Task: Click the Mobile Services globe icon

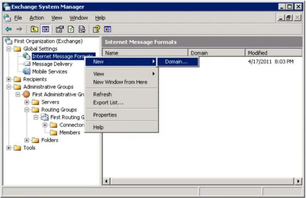Action: click(x=27, y=71)
